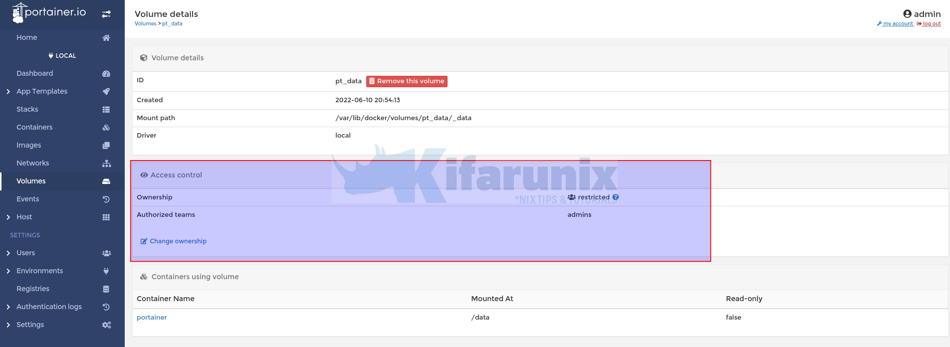
Task: Click the Stacks list icon
Action: click(106, 110)
